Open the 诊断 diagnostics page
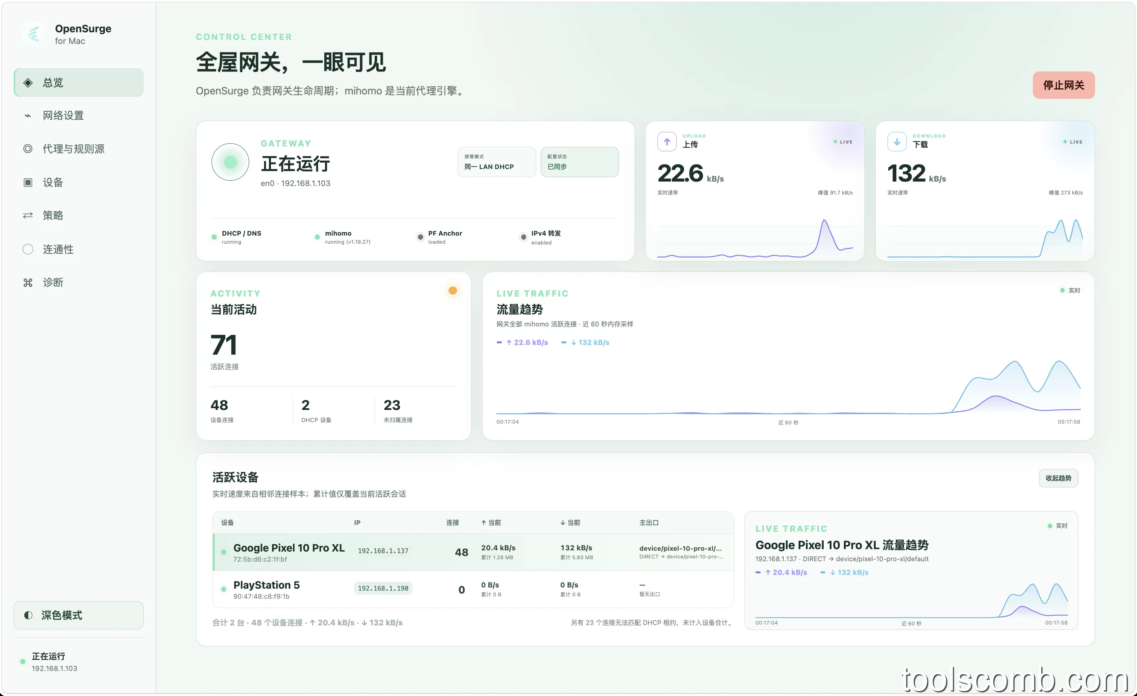The image size is (1137, 696). pyautogui.click(x=78, y=282)
